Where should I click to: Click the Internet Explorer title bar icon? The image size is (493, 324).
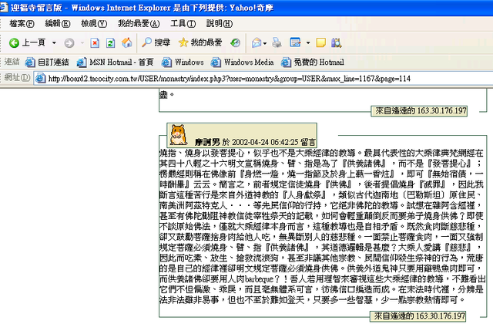pyautogui.click(x=4, y=7)
